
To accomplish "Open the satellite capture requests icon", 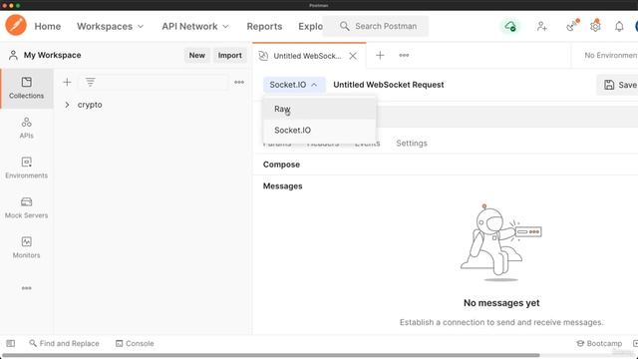I will tap(572, 26).
